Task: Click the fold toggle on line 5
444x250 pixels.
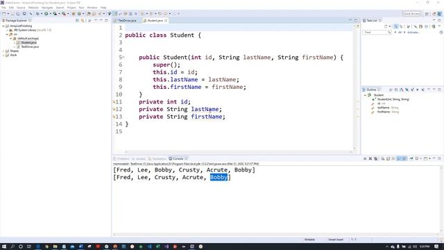Action: (x=123, y=58)
